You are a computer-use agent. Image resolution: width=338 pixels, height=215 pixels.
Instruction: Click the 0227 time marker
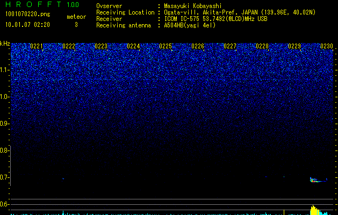(230, 46)
